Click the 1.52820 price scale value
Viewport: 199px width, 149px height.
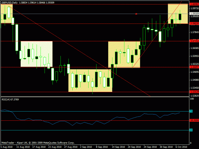195,96
